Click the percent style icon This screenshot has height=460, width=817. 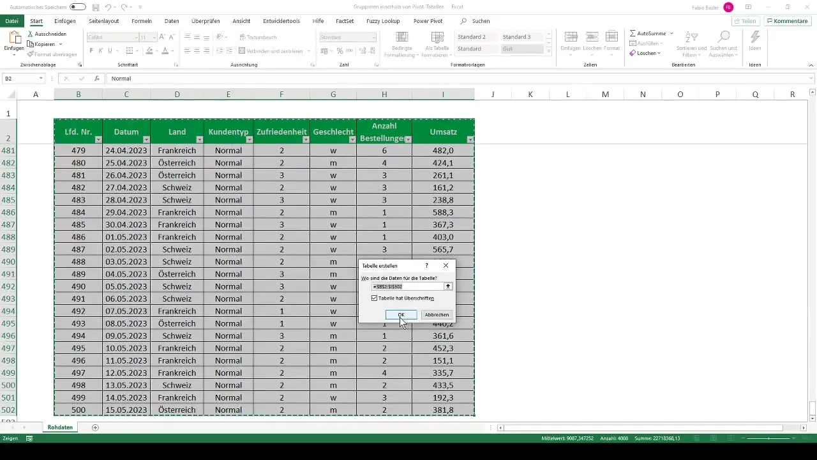(340, 50)
